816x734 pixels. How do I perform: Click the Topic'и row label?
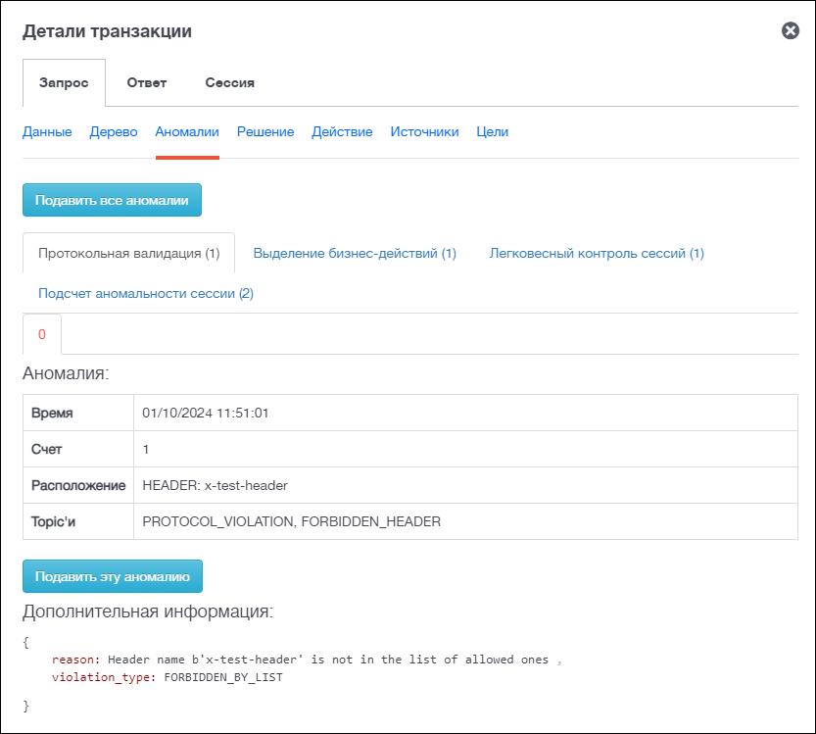pos(53,521)
